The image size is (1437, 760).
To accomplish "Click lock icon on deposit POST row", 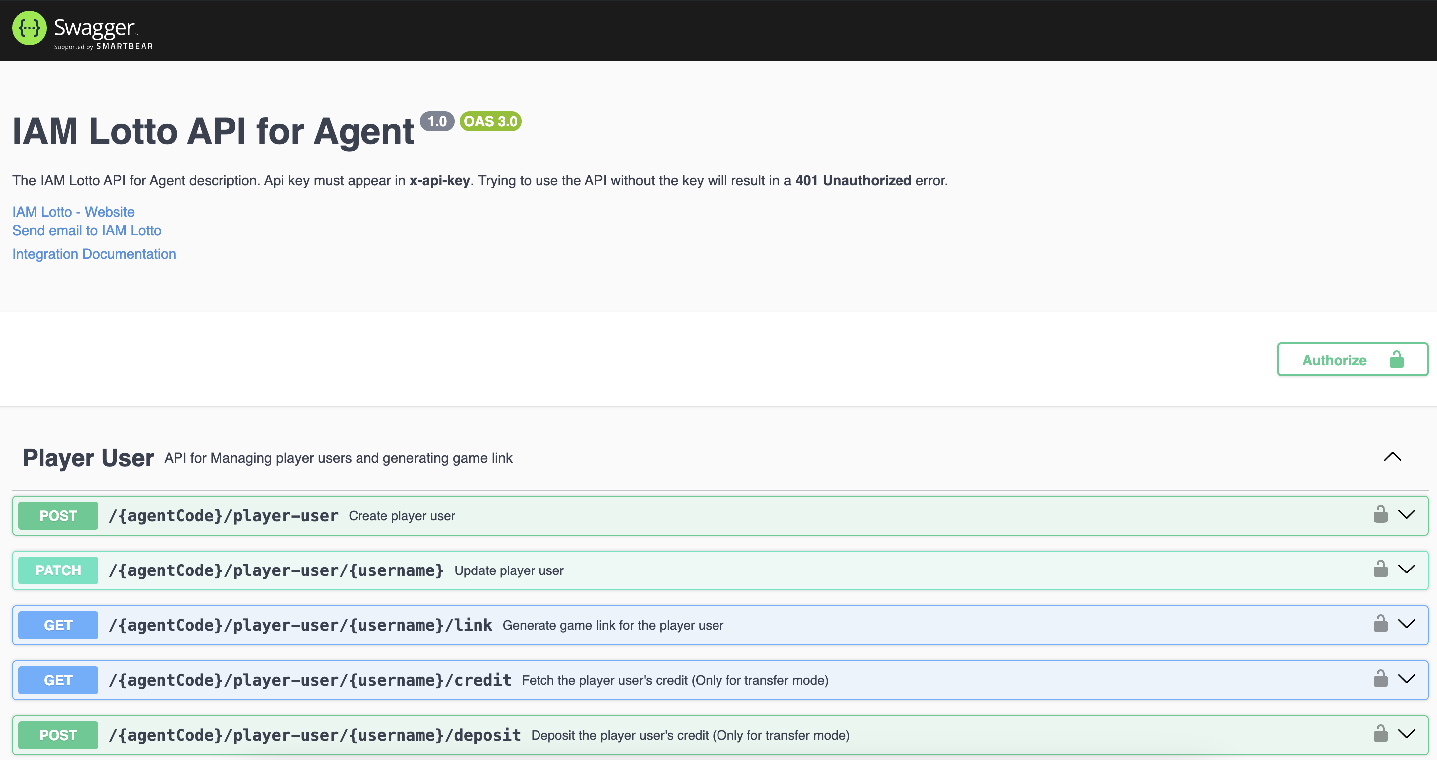I will tap(1380, 733).
